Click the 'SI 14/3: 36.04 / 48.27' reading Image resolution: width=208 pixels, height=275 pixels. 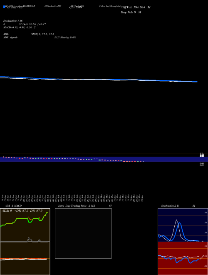[32, 24]
